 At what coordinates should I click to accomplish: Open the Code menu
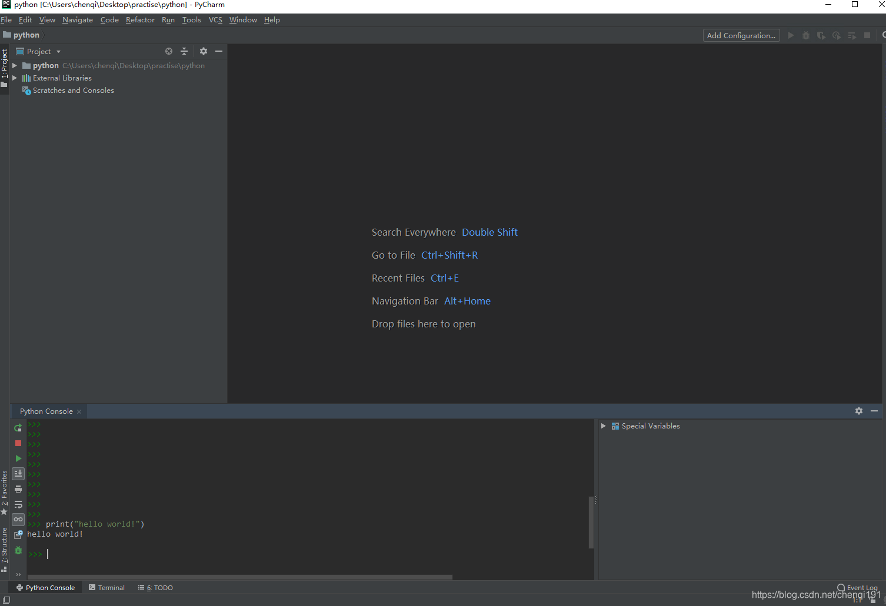109,20
